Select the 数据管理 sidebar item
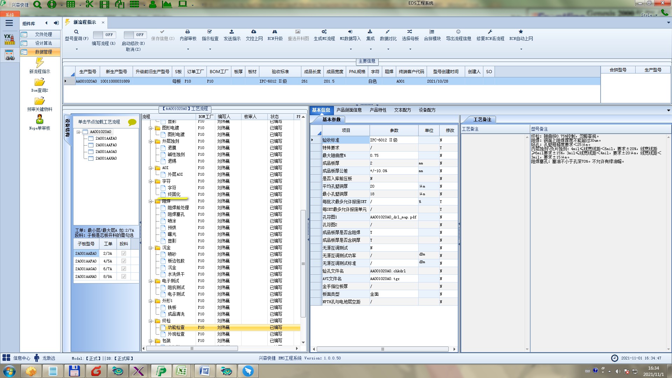The image size is (672, 378). coord(43,52)
